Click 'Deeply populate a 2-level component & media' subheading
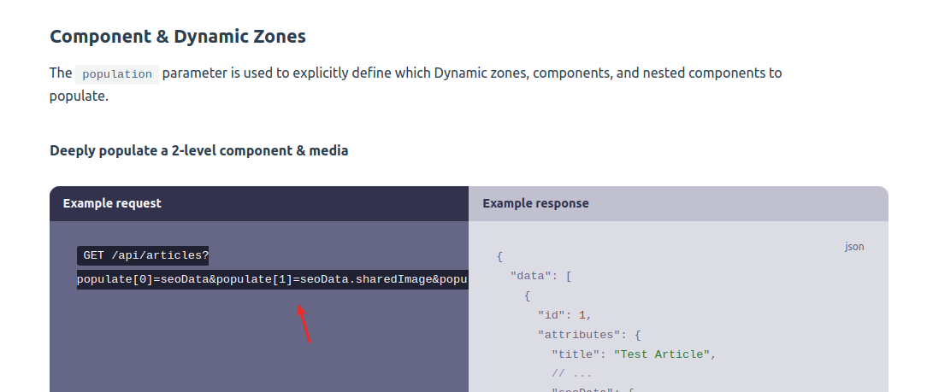927x392 pixels. pos(198,150)
